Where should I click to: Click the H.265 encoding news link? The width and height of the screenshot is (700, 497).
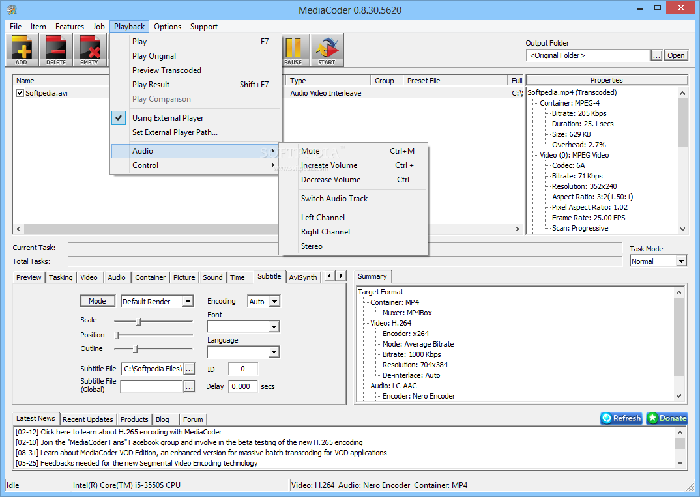119,432
